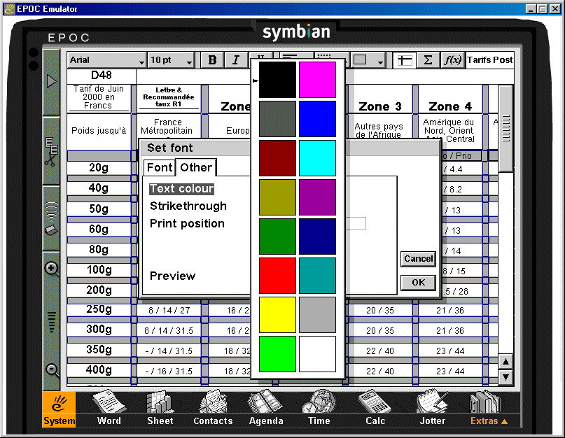The height and width of the screenshot is (438, 565).
Task: Select the bright red colour swatch
Action: click(277, 276)
